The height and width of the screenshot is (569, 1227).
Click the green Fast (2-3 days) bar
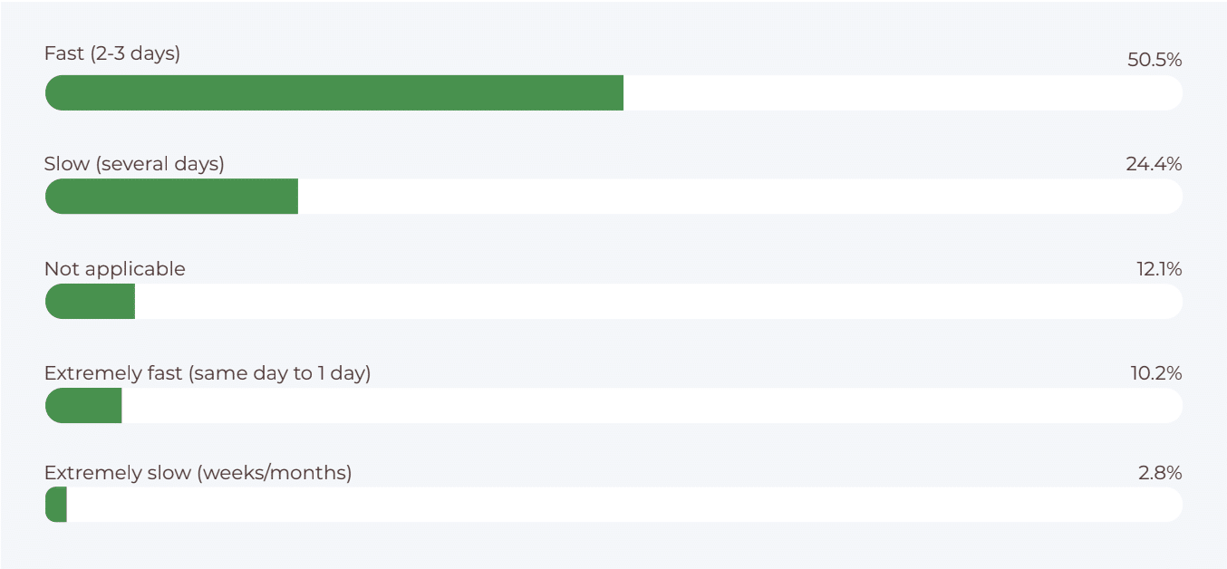click(334, 93)
